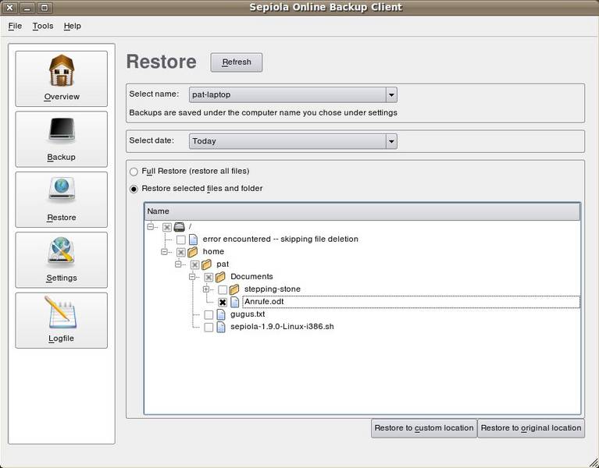Click Restore to original location
This screenshot has width=599, height=468.
(531, 428)
